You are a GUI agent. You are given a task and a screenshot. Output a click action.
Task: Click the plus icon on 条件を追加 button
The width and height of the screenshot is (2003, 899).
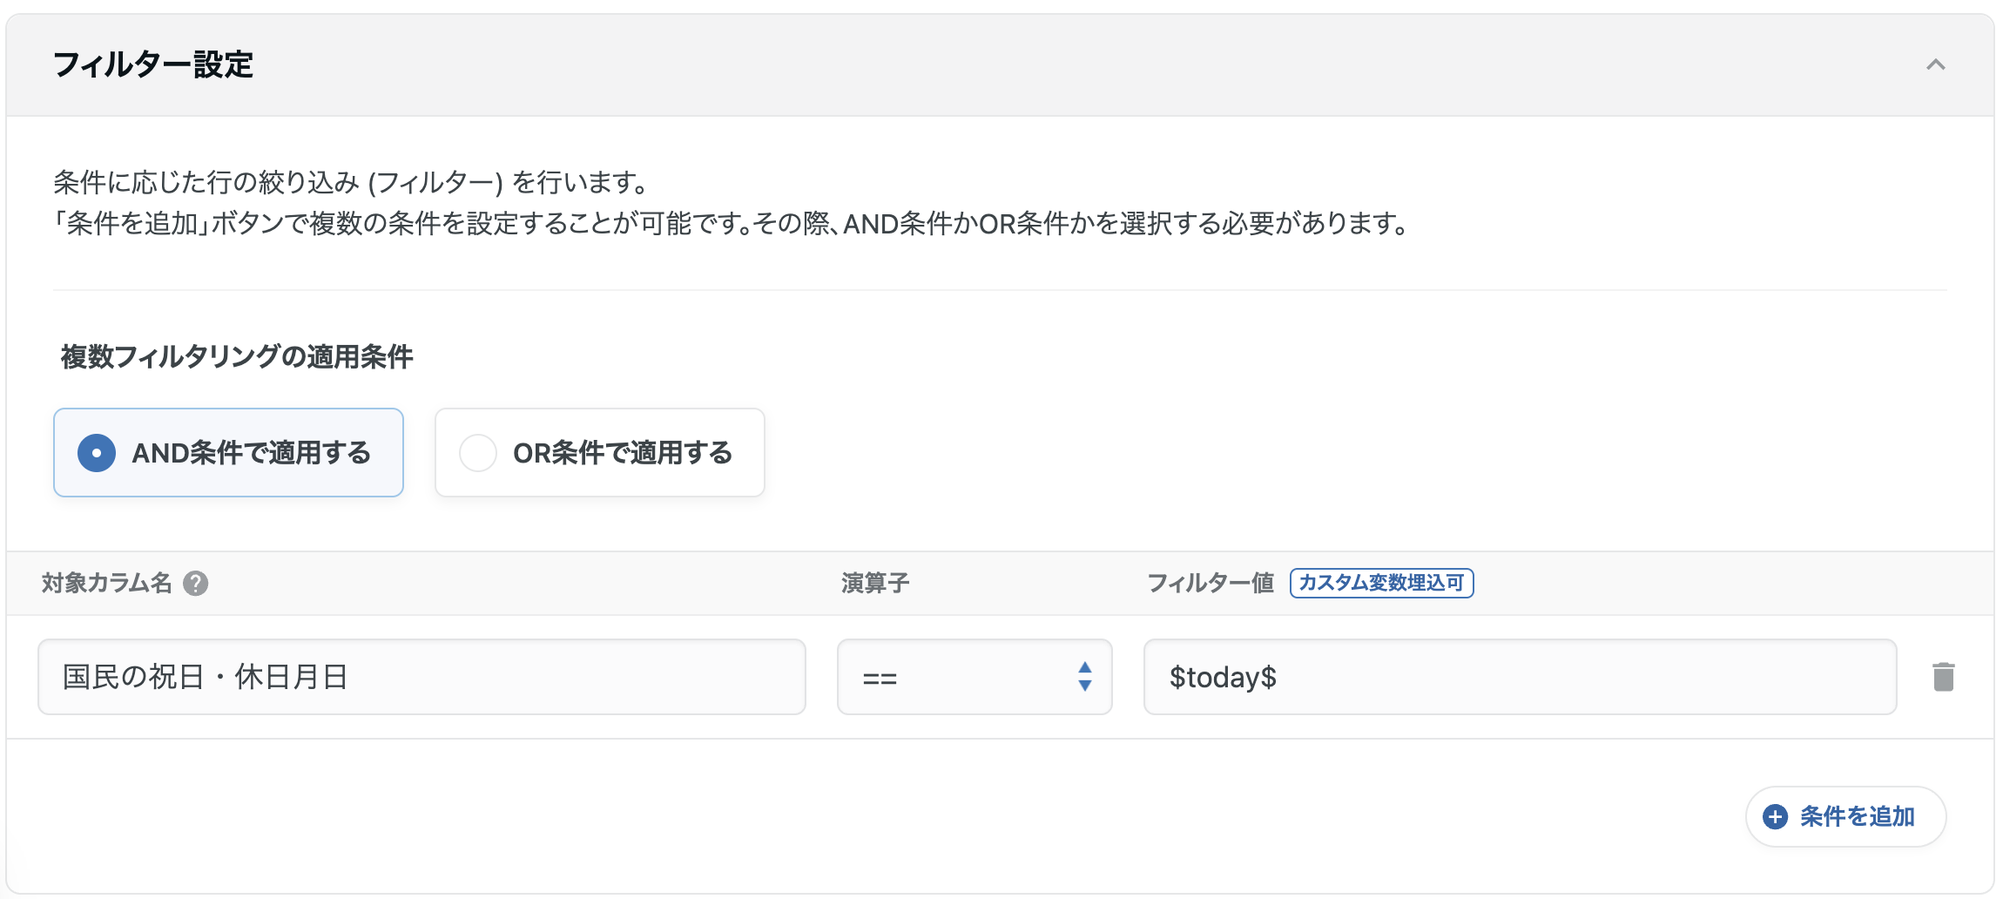pyautogui.click(x=1774, y=817)
